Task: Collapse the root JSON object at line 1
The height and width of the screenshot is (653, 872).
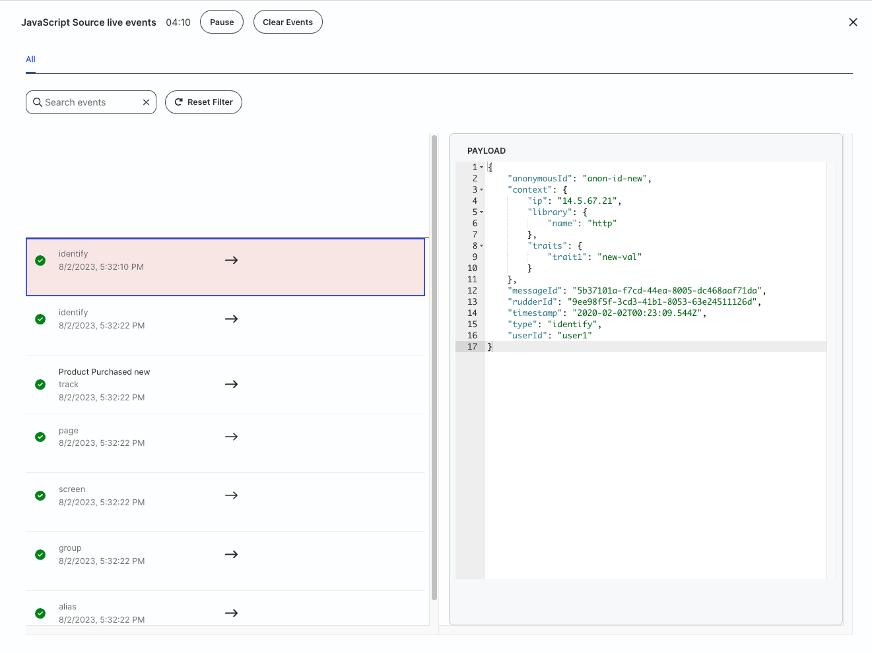Action: click(x=481, y=168)
